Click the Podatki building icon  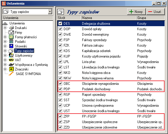coord(11,42)
